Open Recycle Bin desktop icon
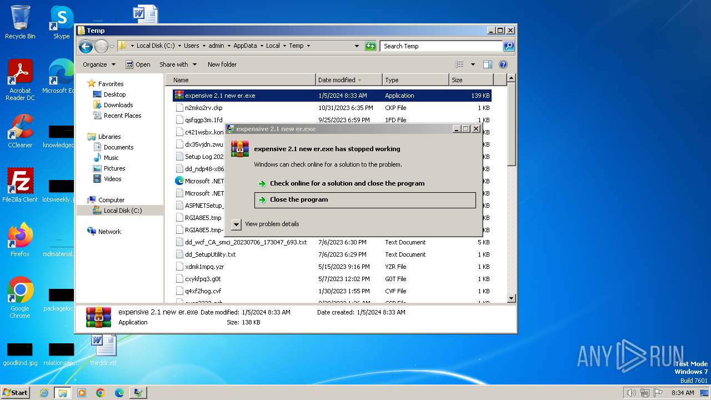The width and height of the screenshot is (711, 400). click(x=20, y=22)
